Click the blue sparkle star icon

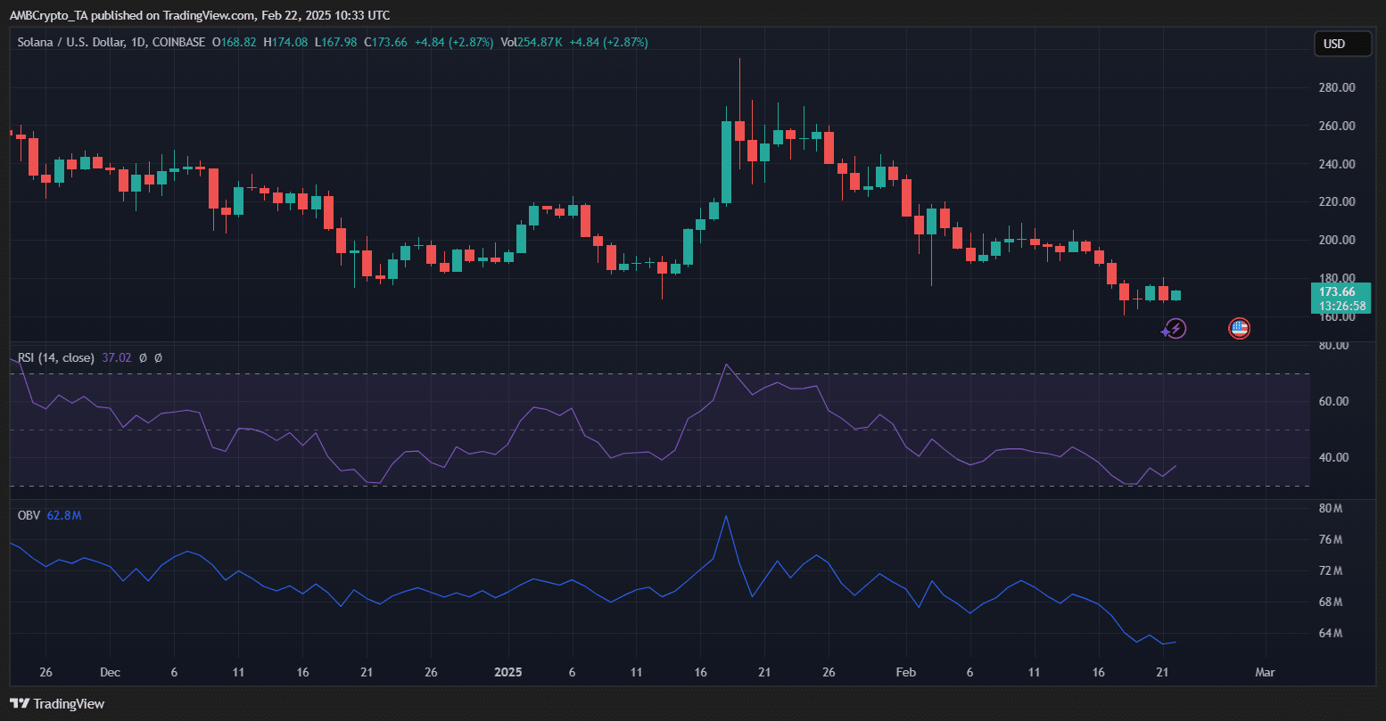point(1166,332)
